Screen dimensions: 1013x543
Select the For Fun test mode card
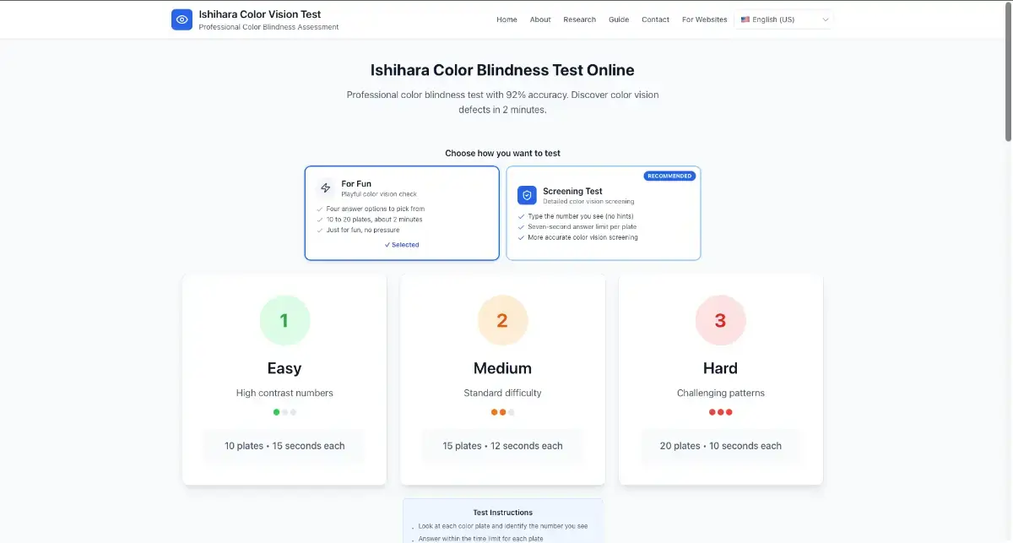(402, 213)
